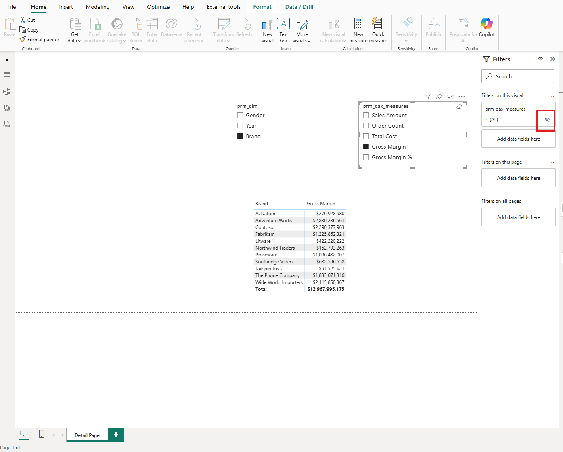The height and width of the screenshot is (452, 563).
Task: Create a New measure
Action: click(x=358, y=30)
